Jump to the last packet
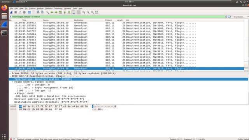Image resolution: width=249 pixels, height=140 pixels. pos(69,12)
